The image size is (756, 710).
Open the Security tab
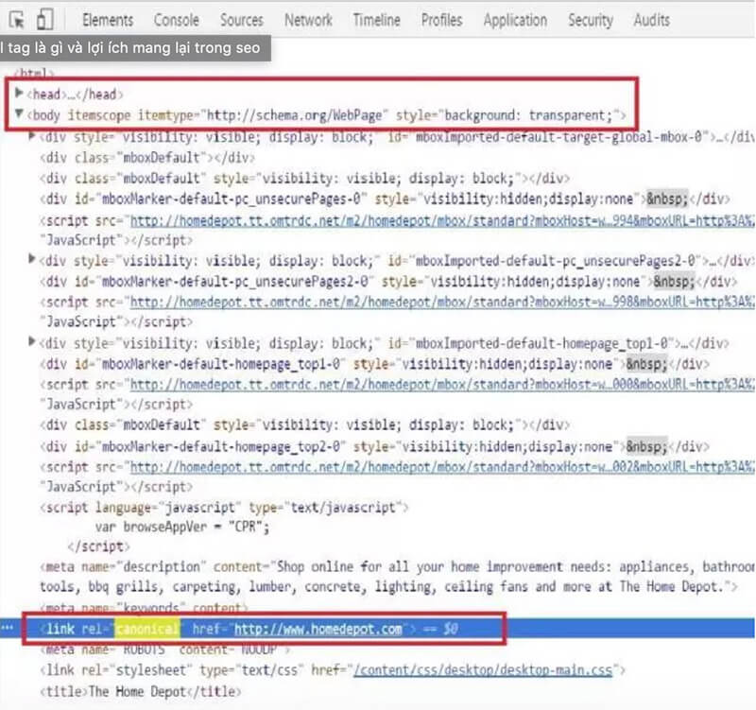pyautogui.click(x=591, y=20)
